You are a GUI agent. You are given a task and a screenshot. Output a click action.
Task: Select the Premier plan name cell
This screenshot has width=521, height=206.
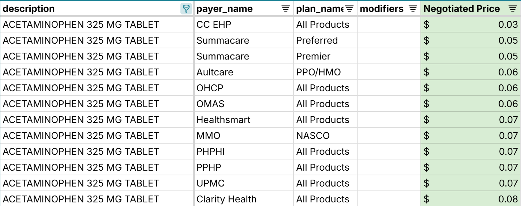point(313,56)
